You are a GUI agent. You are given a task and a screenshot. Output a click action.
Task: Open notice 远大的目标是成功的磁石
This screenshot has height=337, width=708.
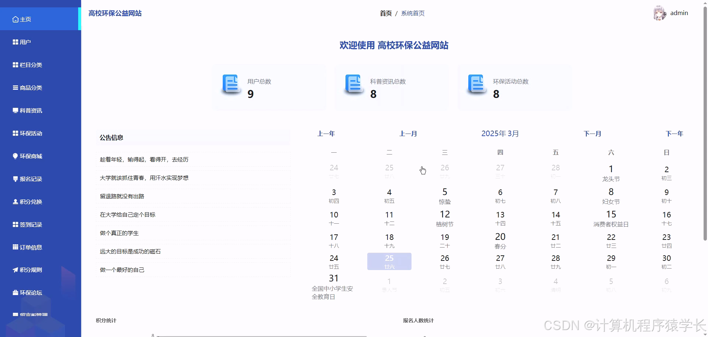(x=193, y=252)
